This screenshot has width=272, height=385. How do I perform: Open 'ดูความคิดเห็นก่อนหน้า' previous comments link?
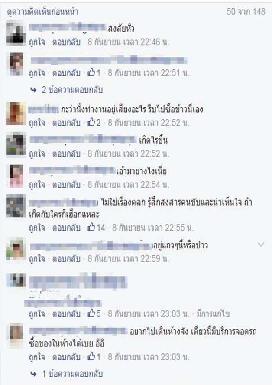click(43, 12)
